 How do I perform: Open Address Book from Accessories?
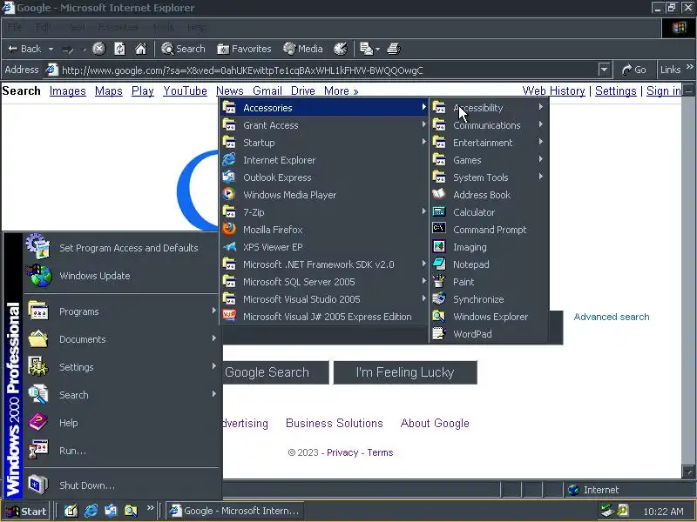tap(489, 195)
